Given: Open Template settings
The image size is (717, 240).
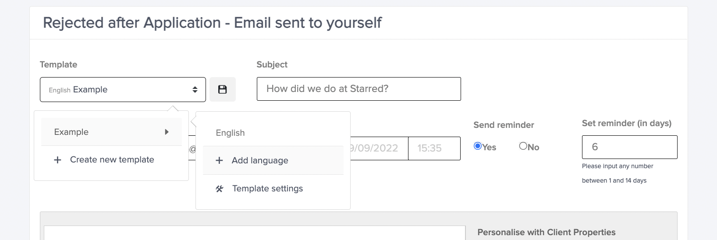Looking at the screenshot, I should tap(267, 189).
